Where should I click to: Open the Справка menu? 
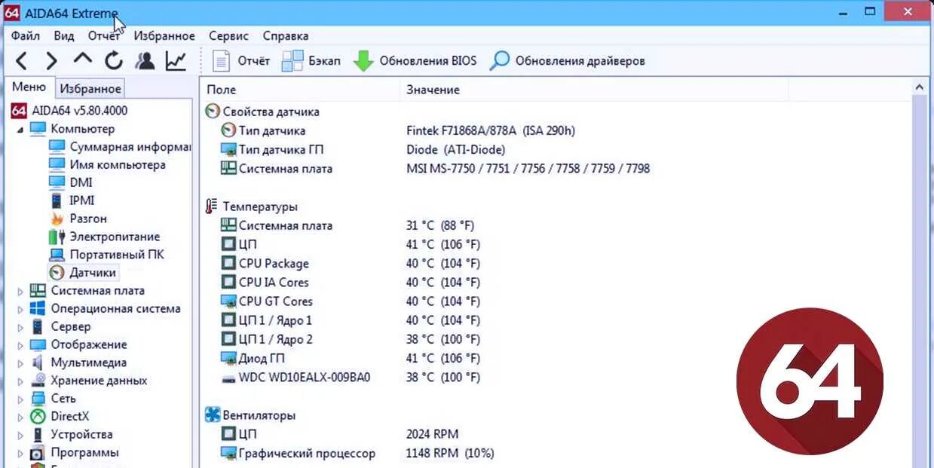286,35
